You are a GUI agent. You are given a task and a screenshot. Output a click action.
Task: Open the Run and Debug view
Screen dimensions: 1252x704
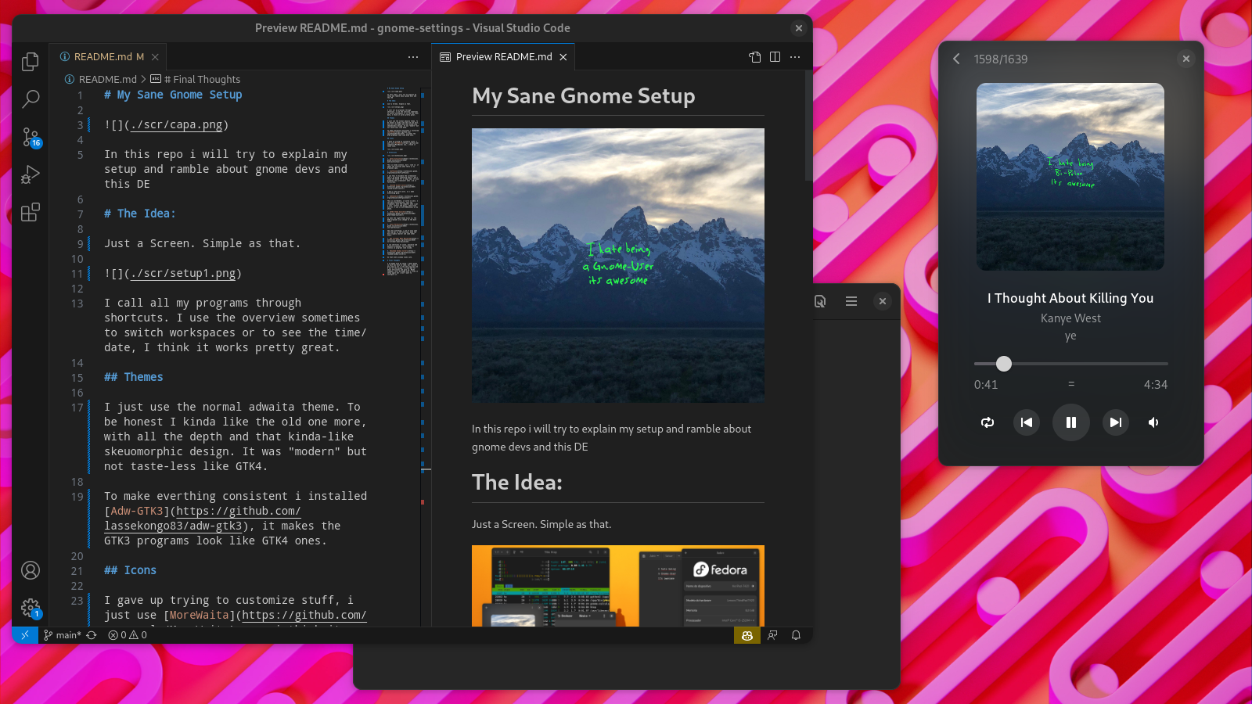[x=31, y=174]
